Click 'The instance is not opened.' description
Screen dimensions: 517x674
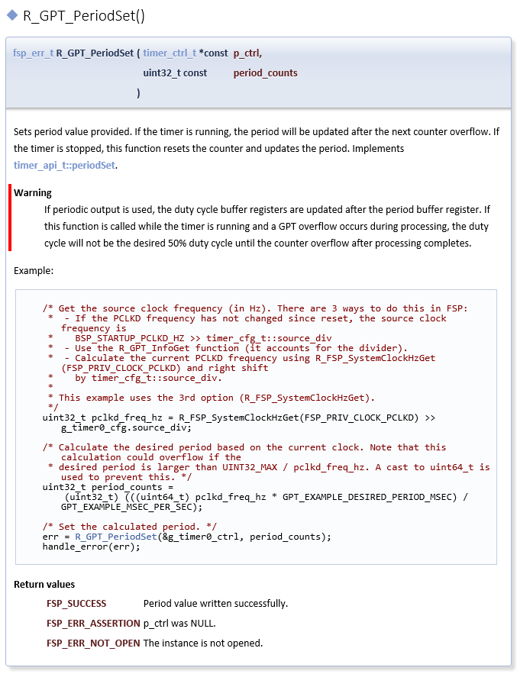point(203,643)
